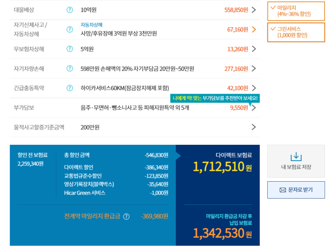This screenshot has width=328, height=246.
Task: Click the -369,980원 mileage refund amount
Action: [154, 216]
